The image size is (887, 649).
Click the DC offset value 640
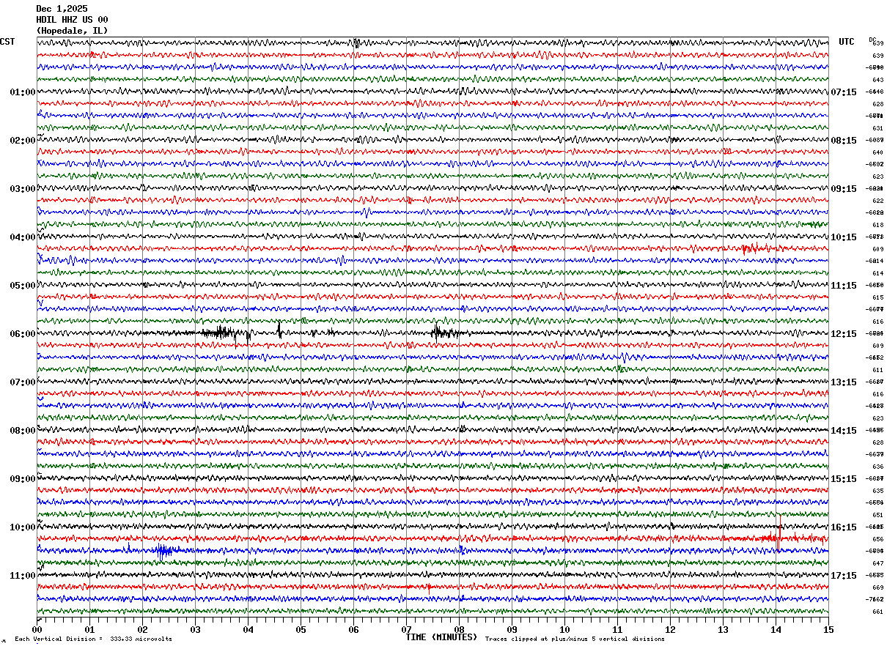tap(877, 152)
